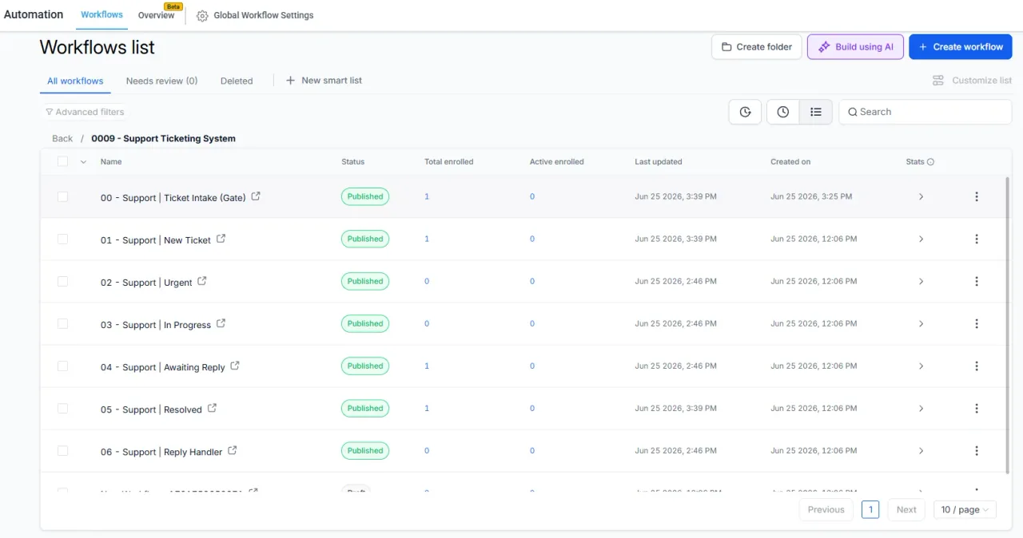1023x538 pixels.
Task: Click the Build using AI button
Action: (x=856, y=47)
